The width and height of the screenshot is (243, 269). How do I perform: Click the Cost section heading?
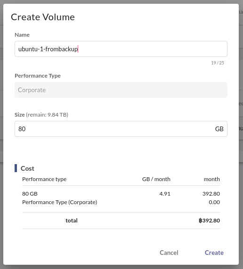pos(27,168)
